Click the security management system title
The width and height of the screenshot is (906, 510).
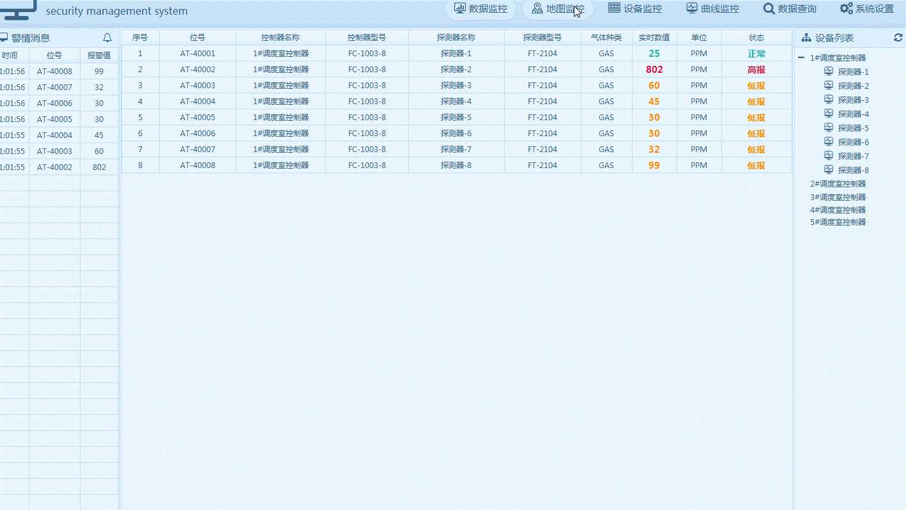(x=117, y=11)
